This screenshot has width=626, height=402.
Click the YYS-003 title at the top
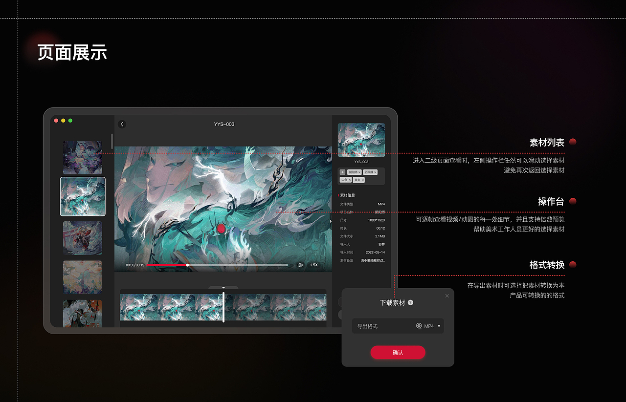tap(224, 124)
